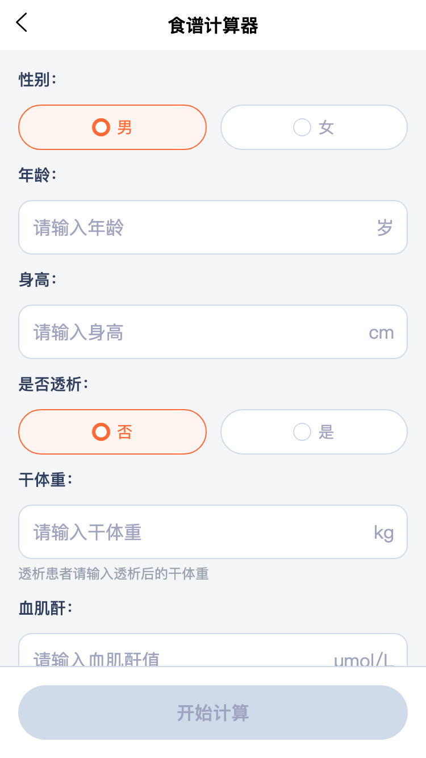Click the 岁 unit in the age field
The height and width of the screenshot is (758, 426).
click(385, 227)
